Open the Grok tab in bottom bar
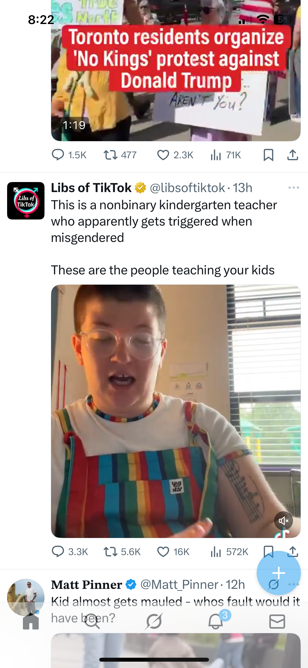The height and width of the screenshot is (668, 308). (154, 621)
